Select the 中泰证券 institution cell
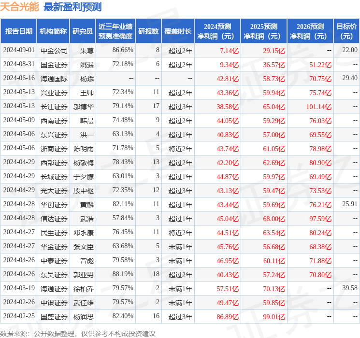360x338 pixels. point(54,260)
